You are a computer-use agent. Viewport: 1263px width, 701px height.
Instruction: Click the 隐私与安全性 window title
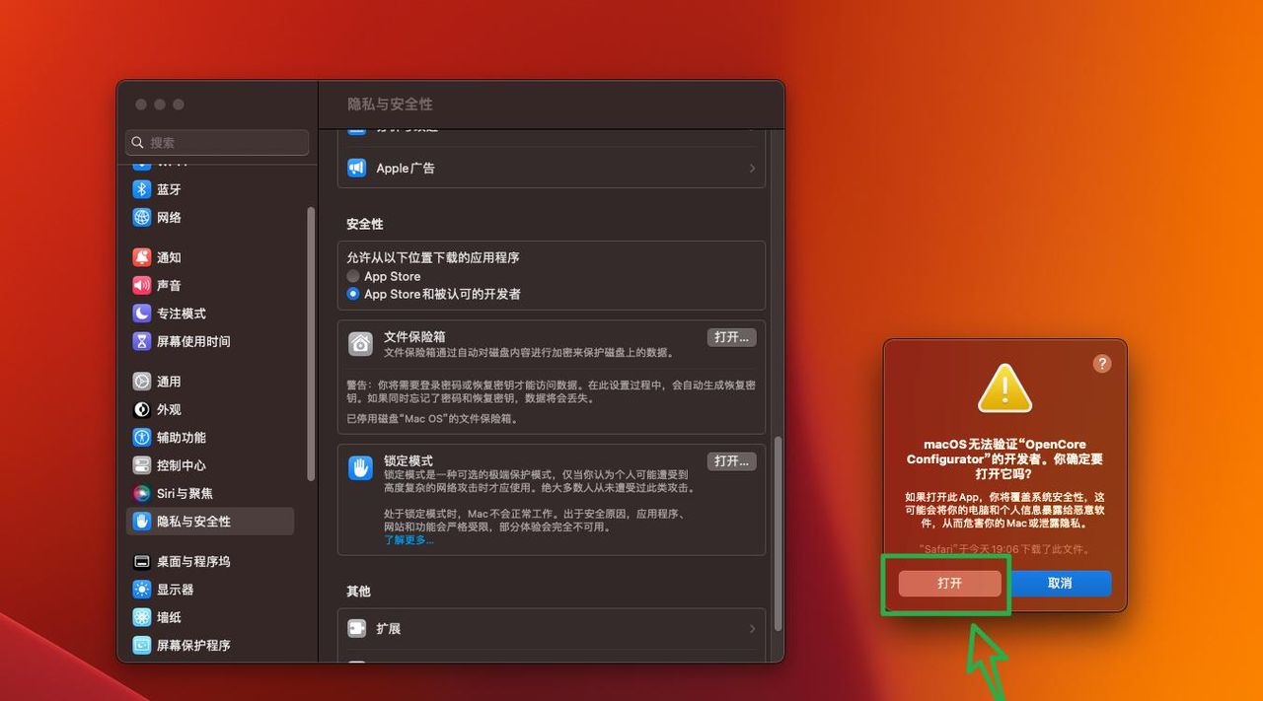(390, 105)
